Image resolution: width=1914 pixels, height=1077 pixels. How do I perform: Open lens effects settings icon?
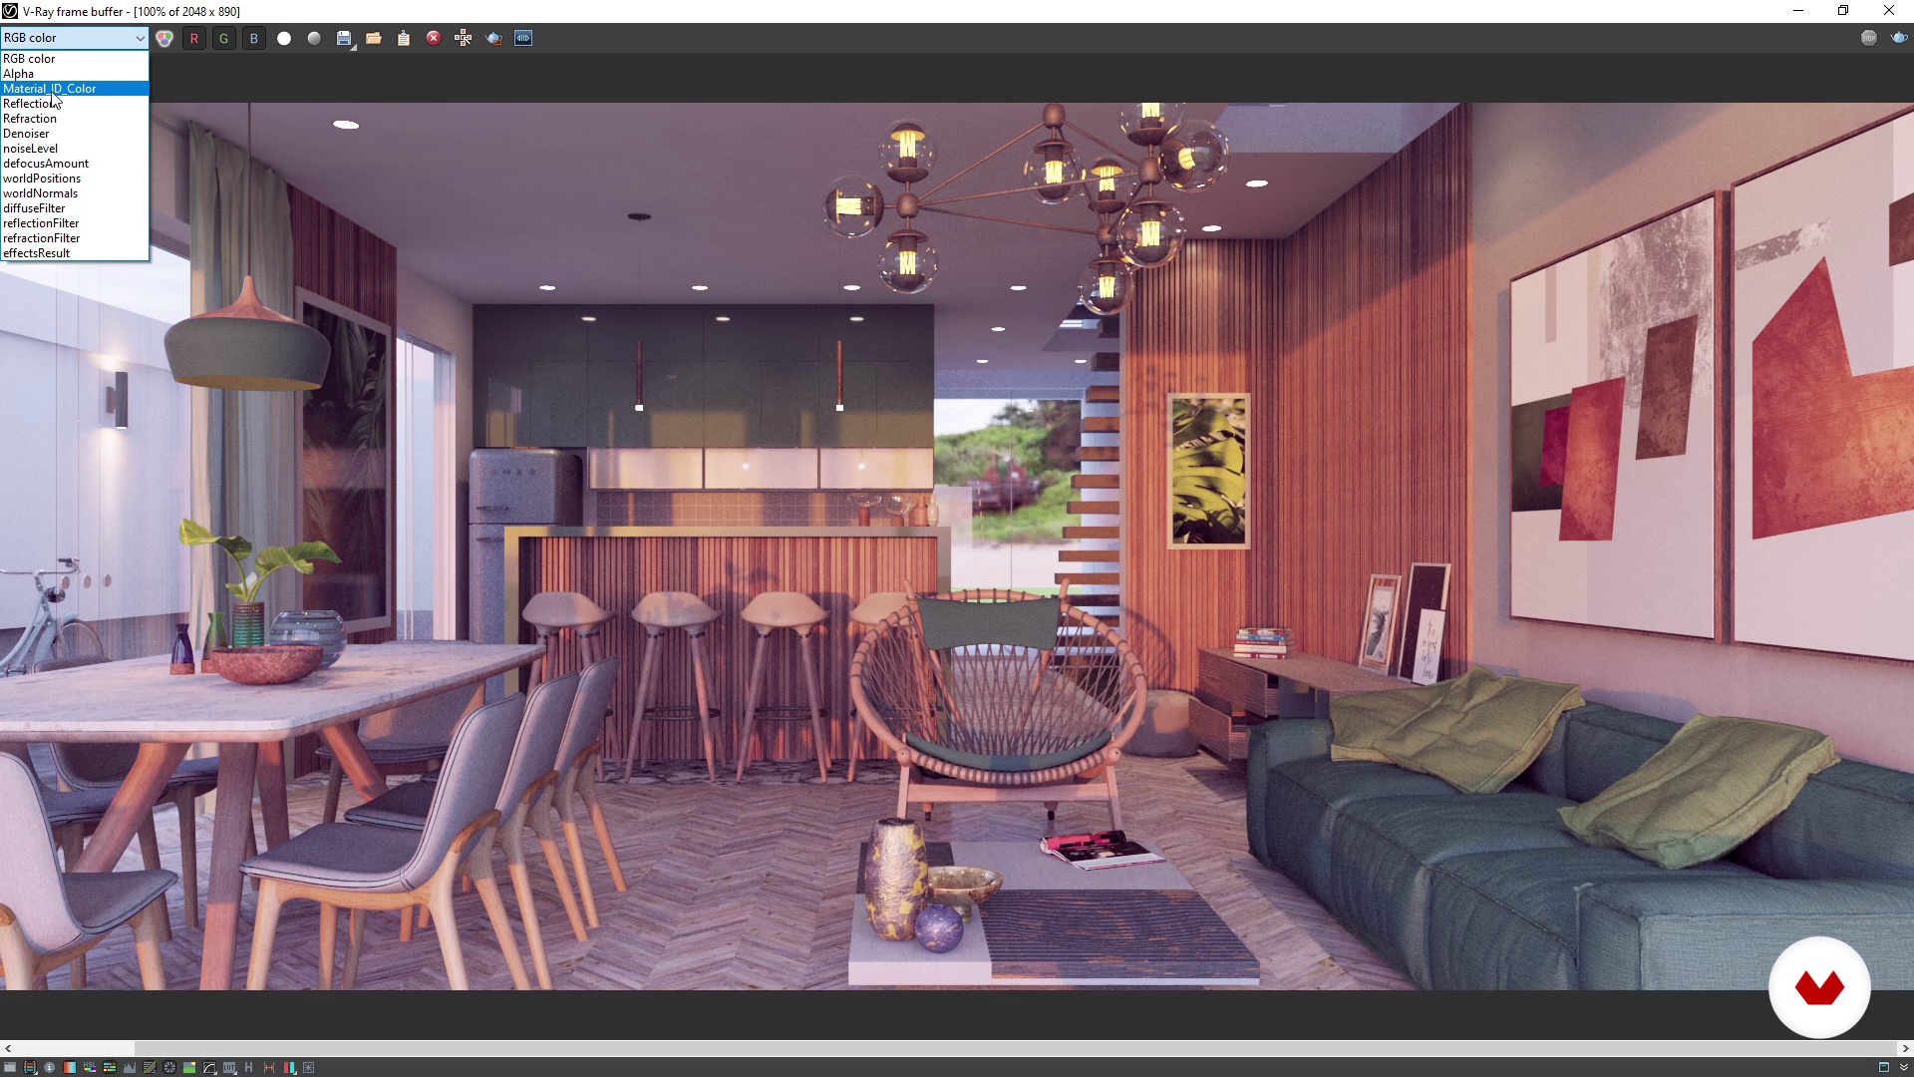(x=309, y=1067)
